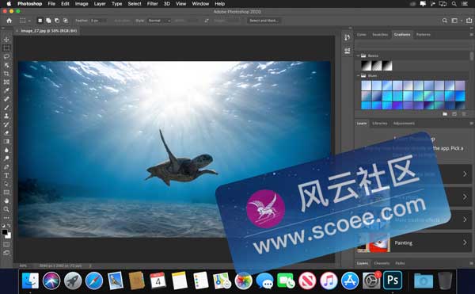Viewport: 475px width, 294px height.
Task: Select the Hand tool
Action: pos(6,200)
